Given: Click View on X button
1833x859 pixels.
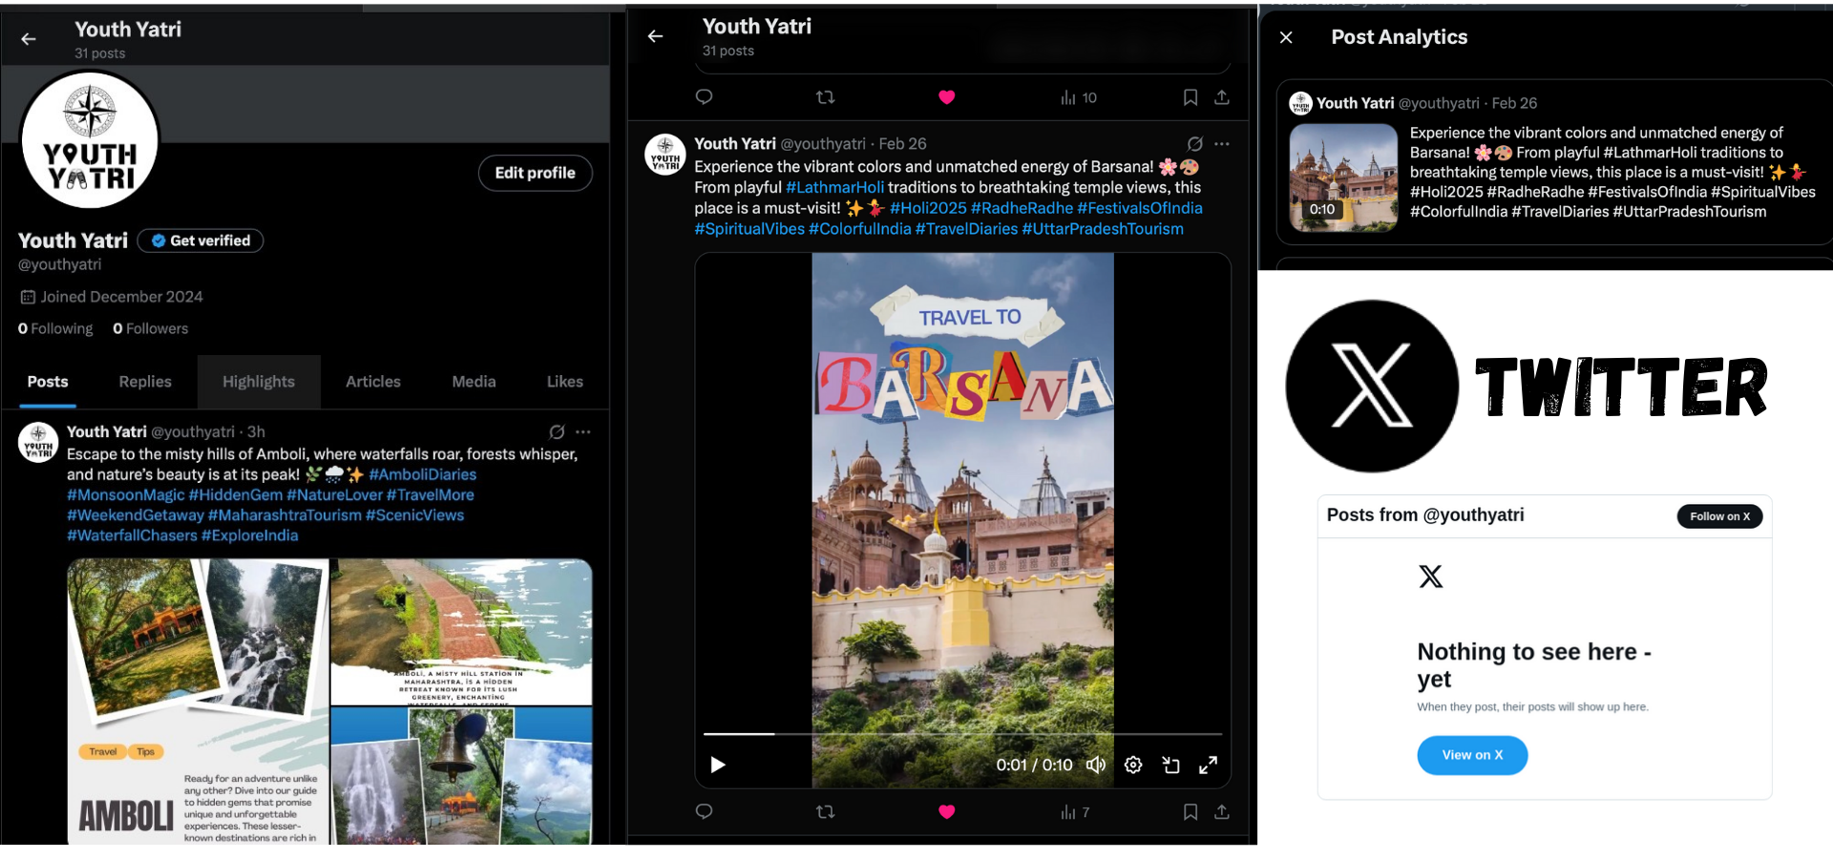Looking at the screenshot, I should click(1472, 755).
